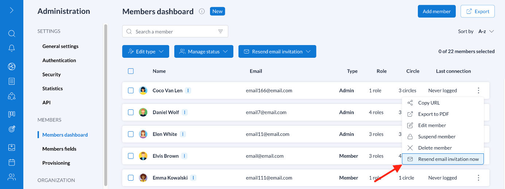Open Provisioning page
Screen dimensions: 505x189
tap(56, 163)
